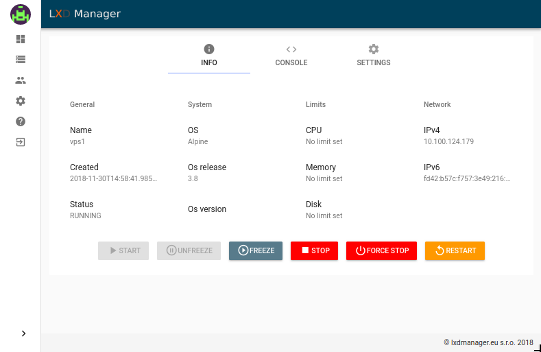Click the Limits section heading
The height and width of the screenshot is (352, 541).
(x=315, y=104)
